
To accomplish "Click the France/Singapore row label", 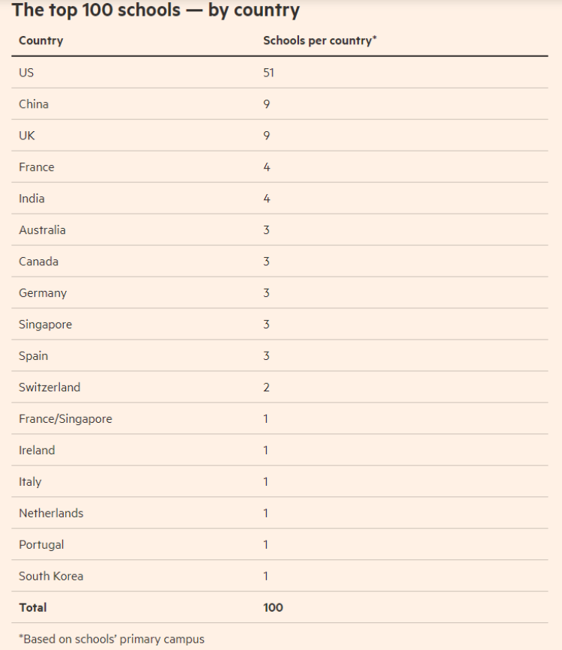I will [65, 418].
